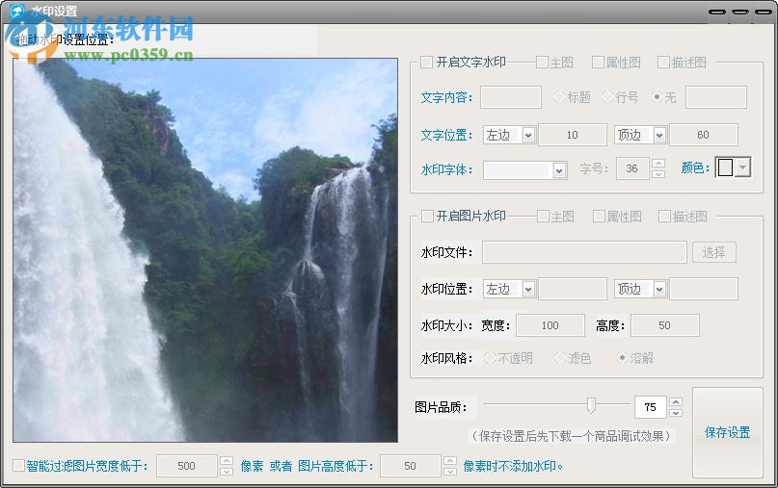Click the app icon in title bar
The height and width of the screenshot is (488, 778).
coord(16,11)
